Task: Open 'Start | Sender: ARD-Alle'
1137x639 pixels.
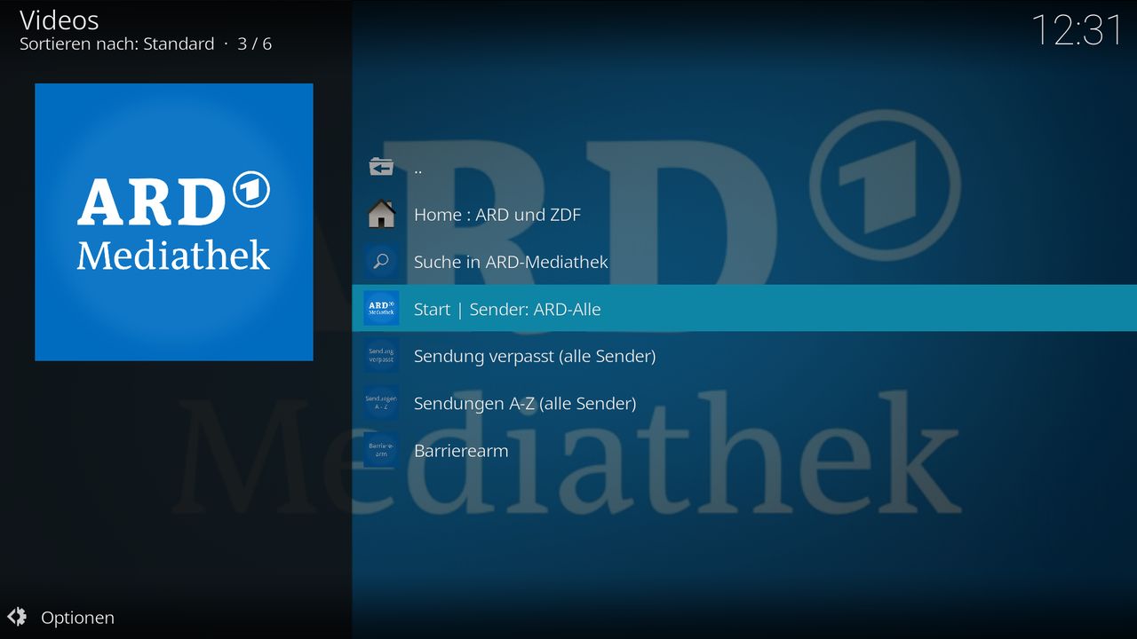Action: 744,308
